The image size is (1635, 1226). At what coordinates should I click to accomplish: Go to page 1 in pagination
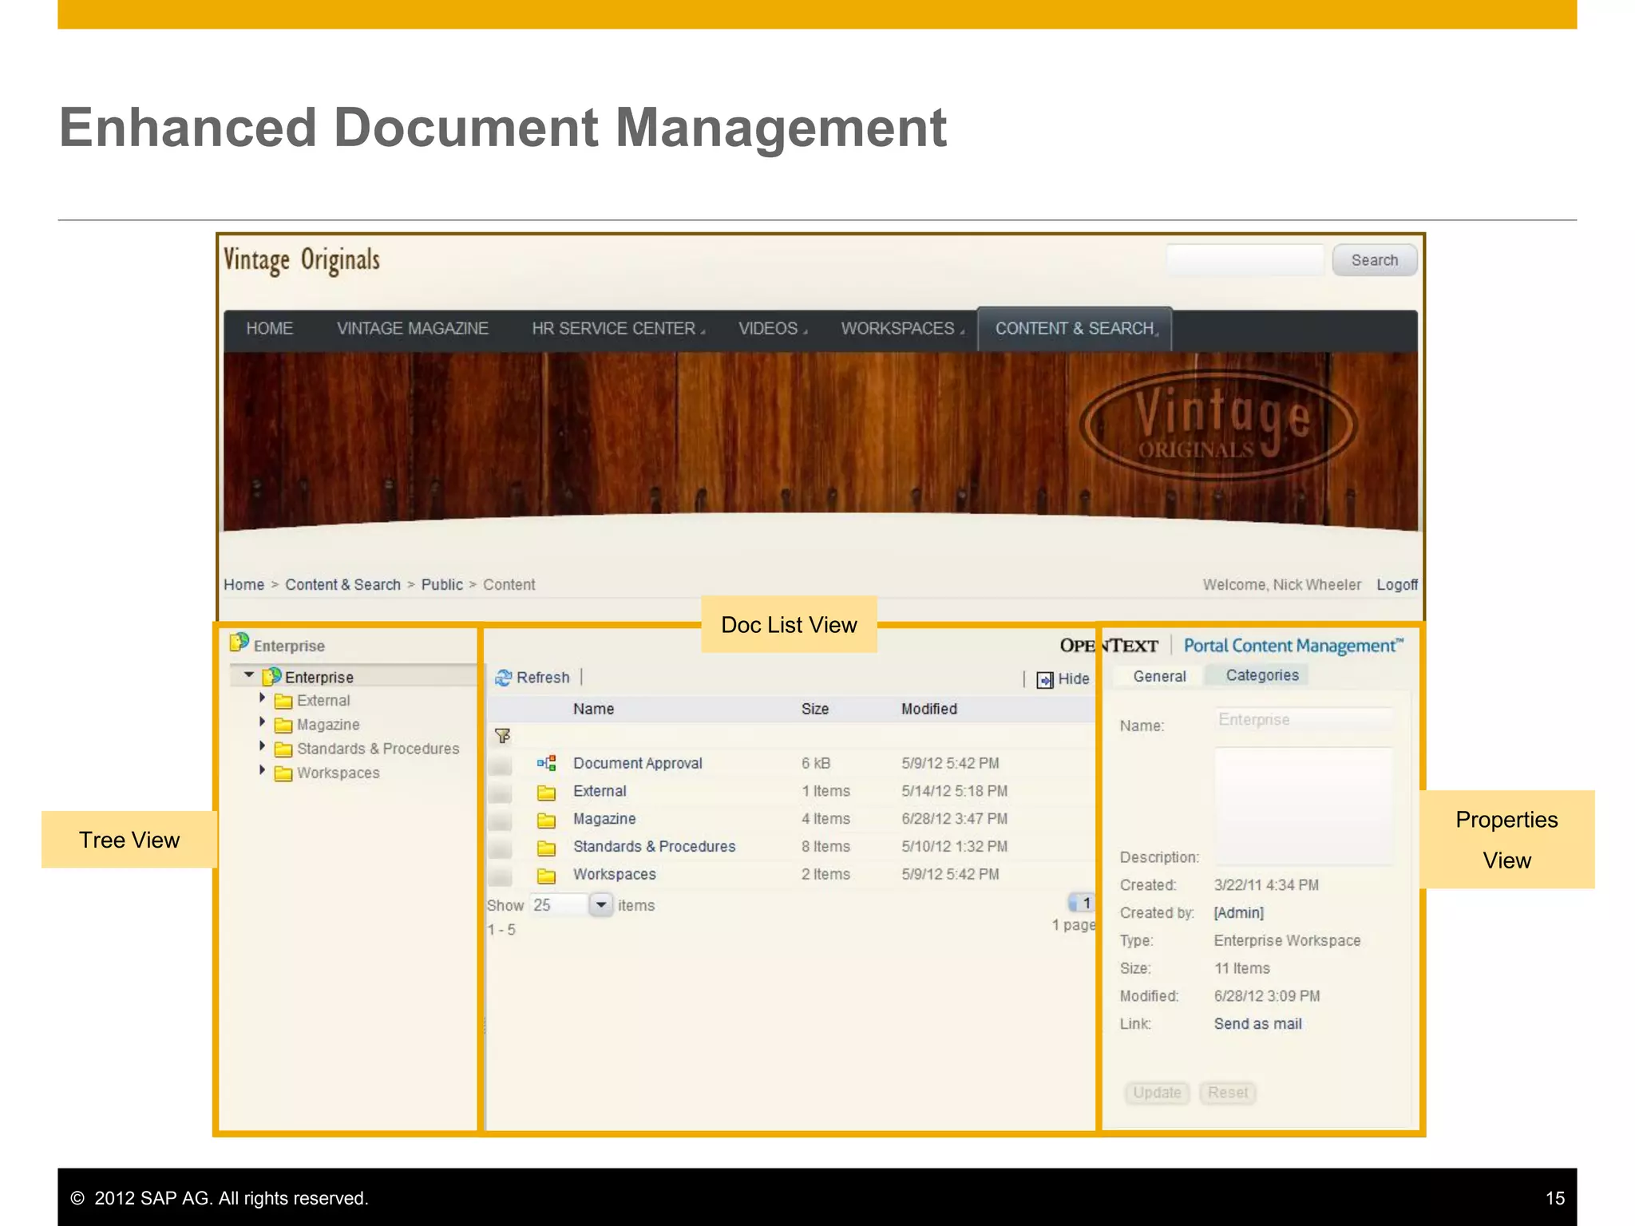(x=1083, y=904)
